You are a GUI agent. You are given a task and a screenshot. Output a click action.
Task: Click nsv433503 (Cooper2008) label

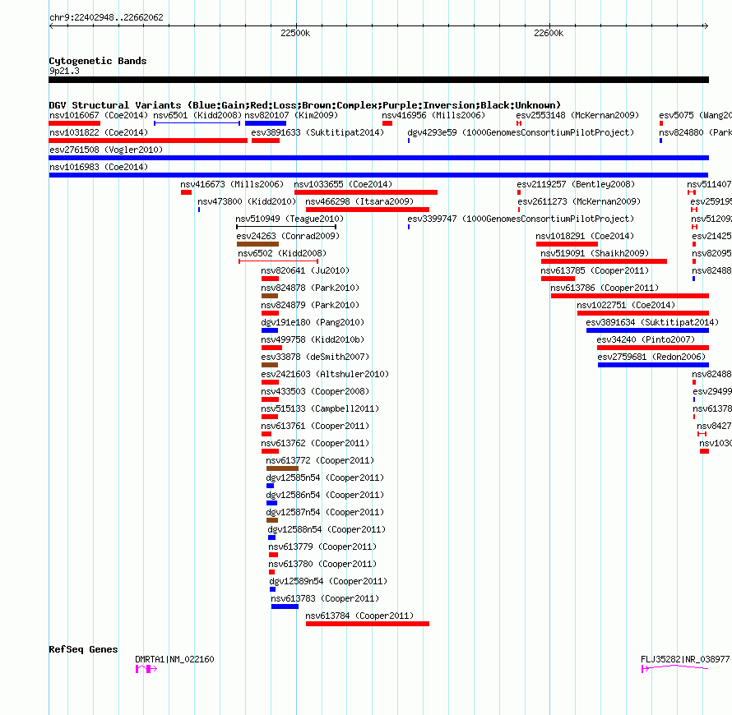point(315,391)
